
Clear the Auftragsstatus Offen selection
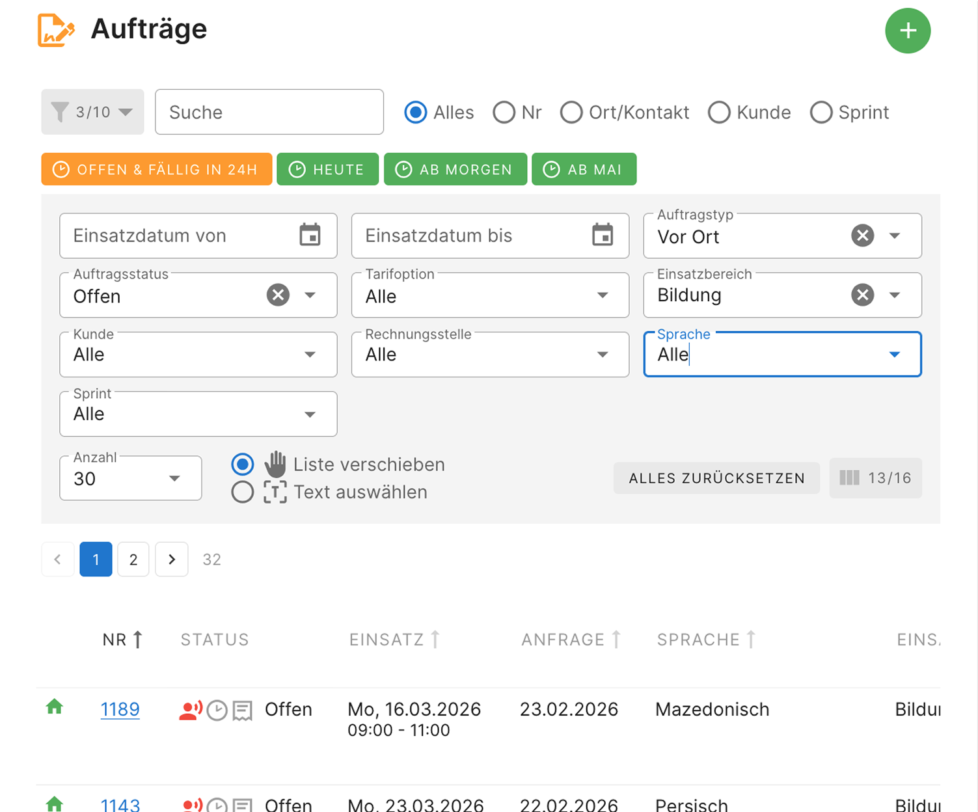click(278, 295)
